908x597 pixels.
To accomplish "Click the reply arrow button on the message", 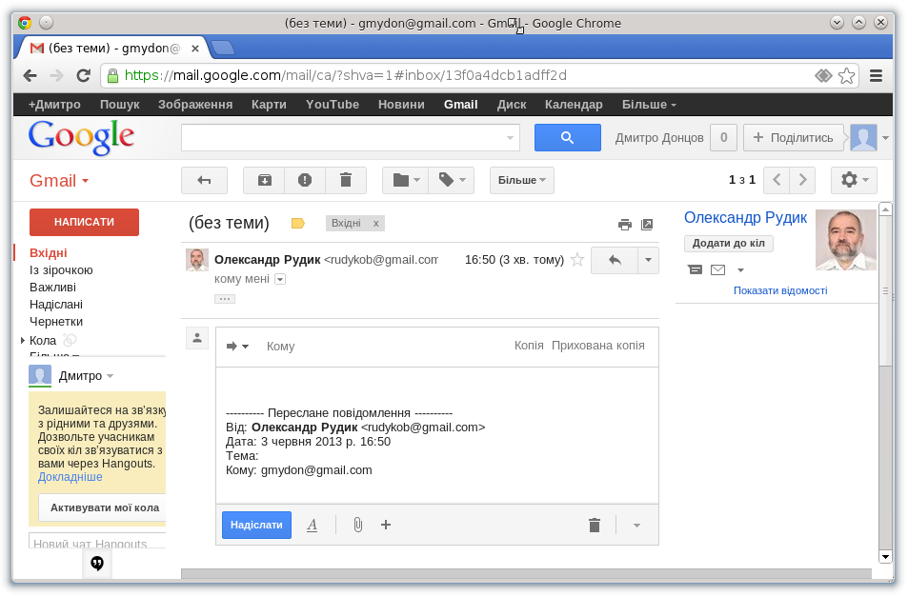I will (615, 260).
